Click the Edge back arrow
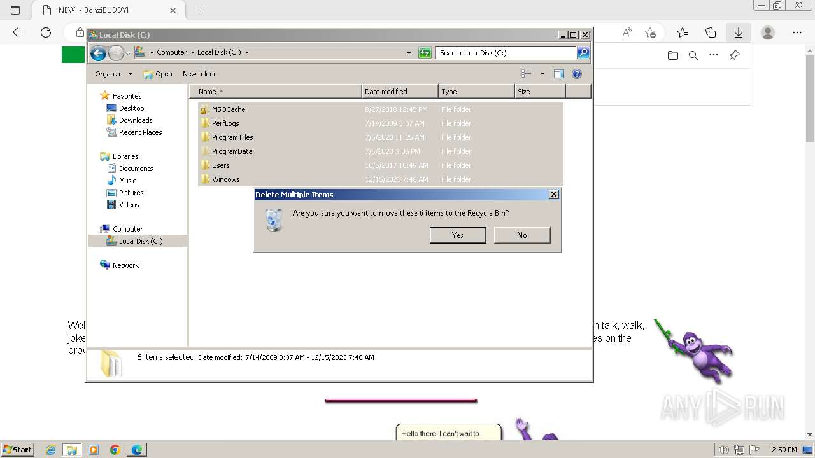The height and width of the screenshot is (458, 815). [x=18, y=32]
